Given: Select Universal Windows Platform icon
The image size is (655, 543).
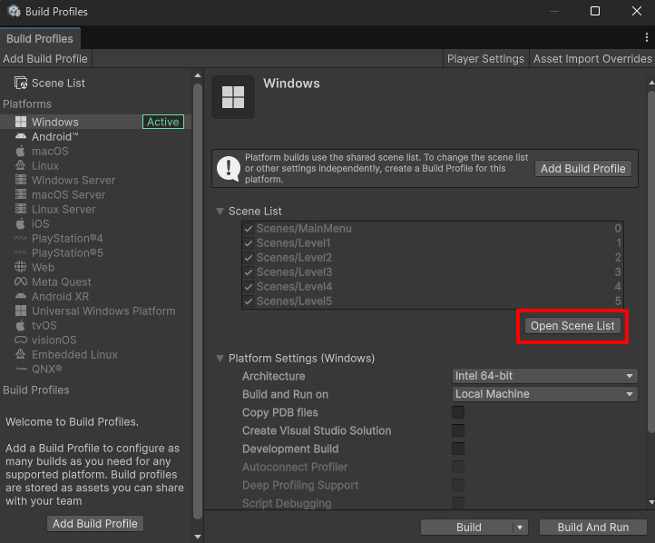Looking at the screenshot, I should coord(21,311).
